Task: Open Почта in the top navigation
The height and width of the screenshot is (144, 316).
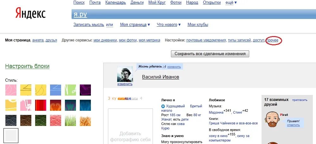Action: tap(95, 3)
